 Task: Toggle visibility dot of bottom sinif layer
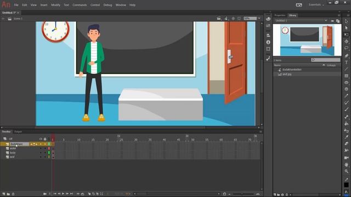pyautogui.click(x=41, y=157)
